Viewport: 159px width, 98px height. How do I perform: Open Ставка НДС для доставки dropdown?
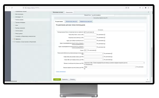click(94, 57)
